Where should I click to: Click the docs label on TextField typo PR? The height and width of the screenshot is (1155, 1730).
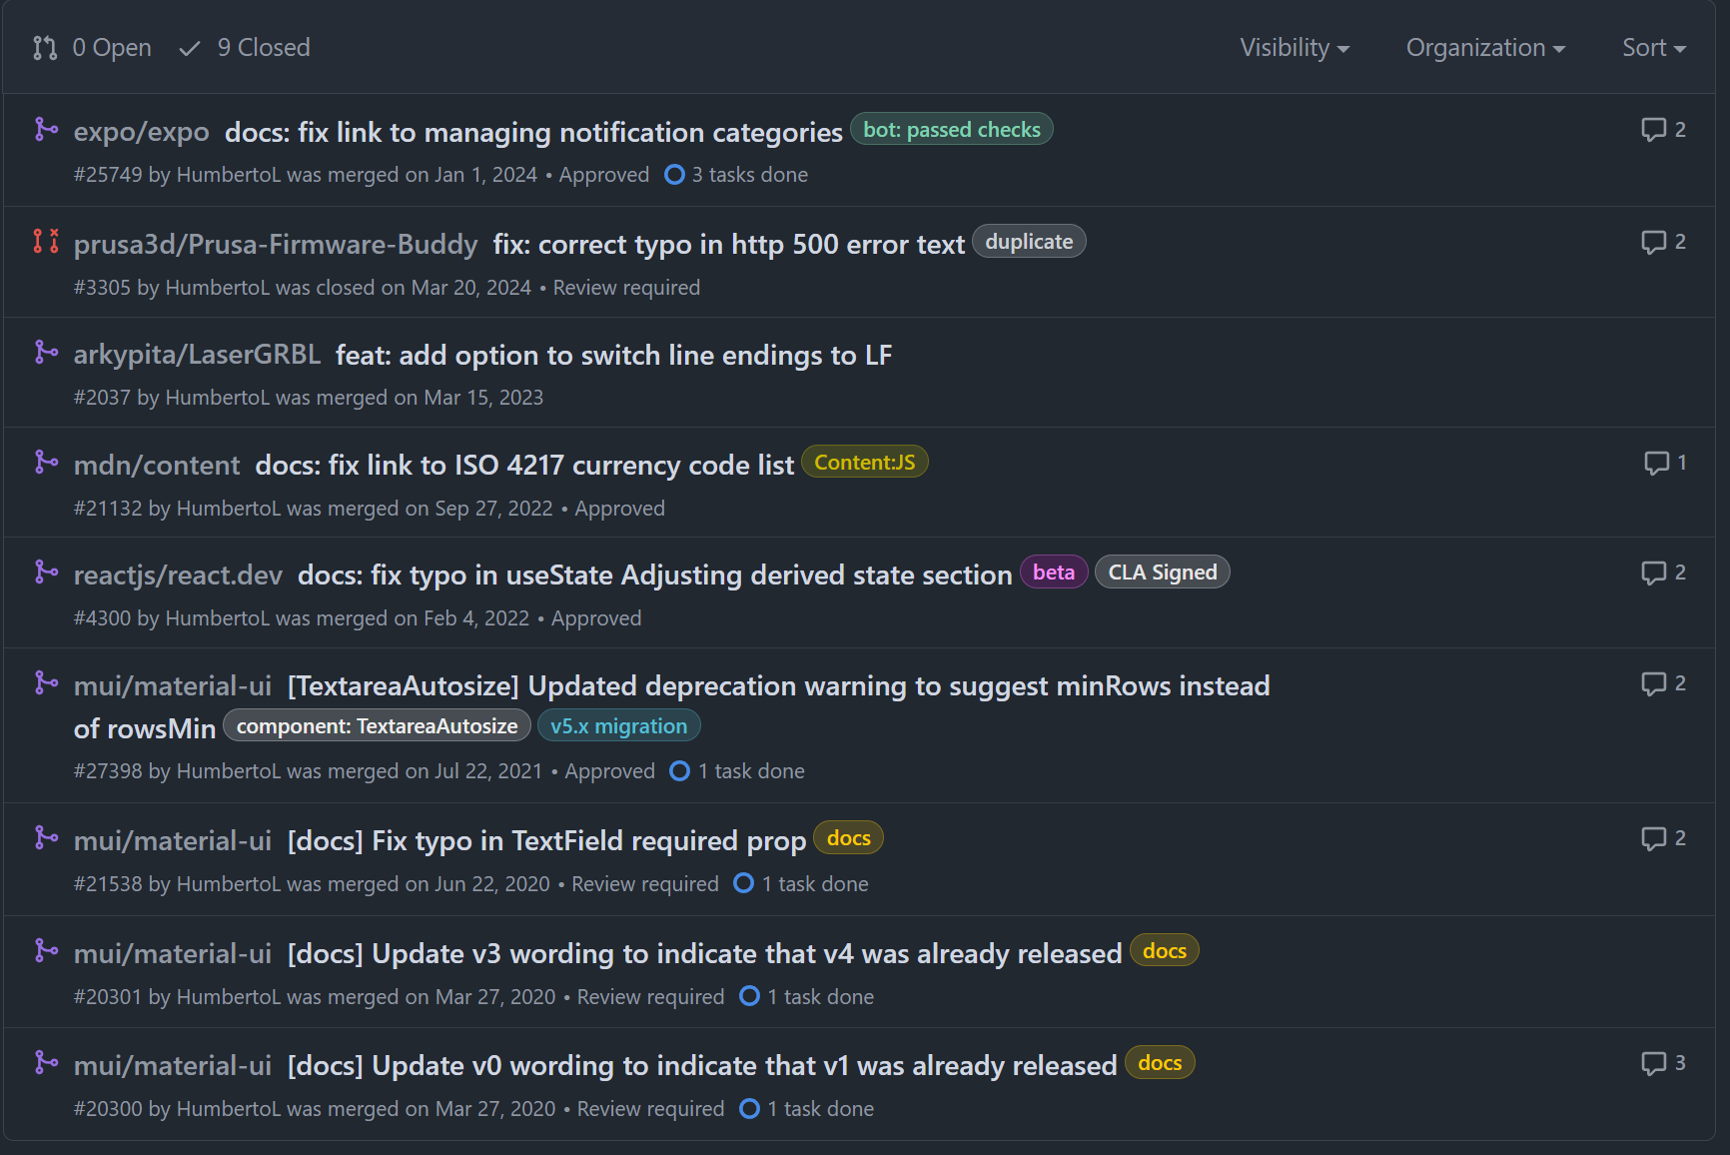pos(847,838)
